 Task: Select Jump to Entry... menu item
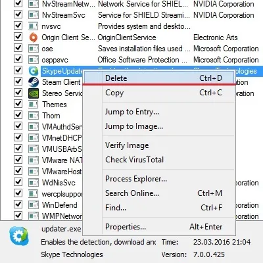159,112
